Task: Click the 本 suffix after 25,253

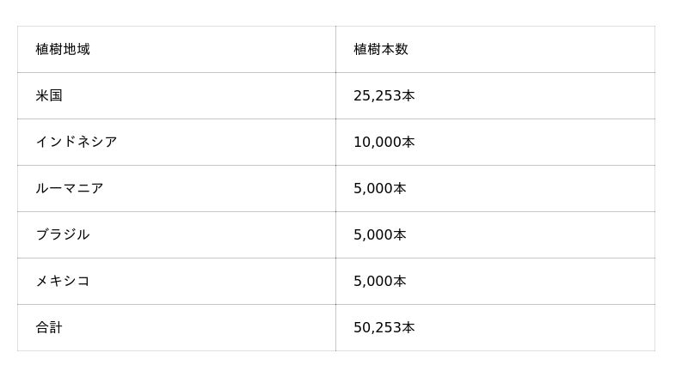Action: click(408, 96)
